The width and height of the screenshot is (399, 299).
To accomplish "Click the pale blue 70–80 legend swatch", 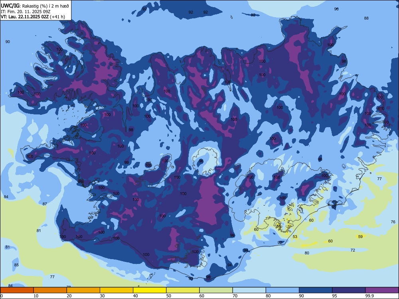I will tap(249, 290).
